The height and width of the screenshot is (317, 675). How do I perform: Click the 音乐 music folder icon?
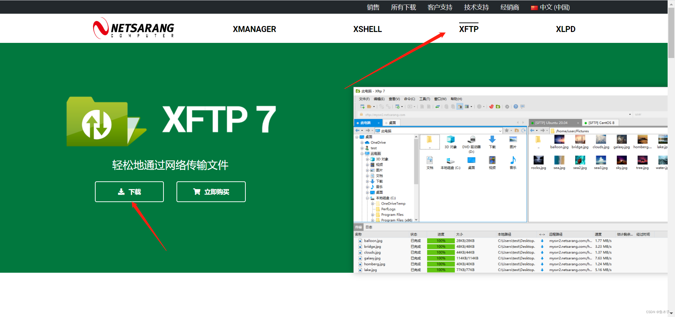tap(513, 163)
